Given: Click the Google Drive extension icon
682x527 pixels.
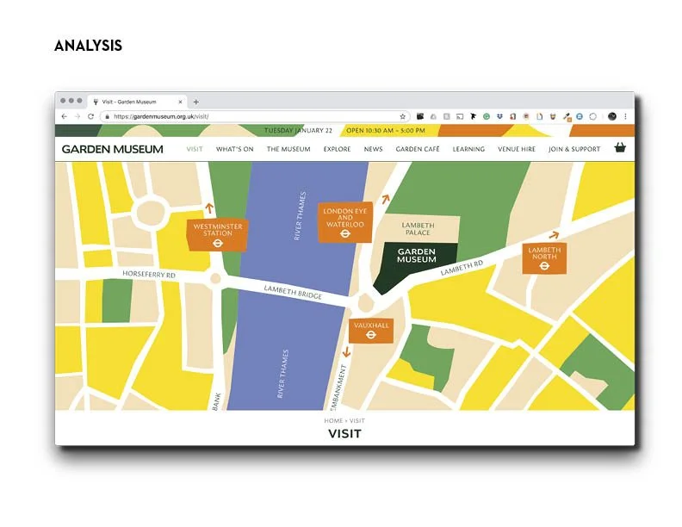Looking at the screenshot, I should tap(433, 116).
